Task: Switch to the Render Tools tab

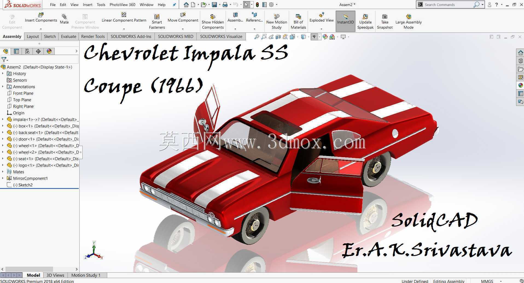Action: pos(93,37)
